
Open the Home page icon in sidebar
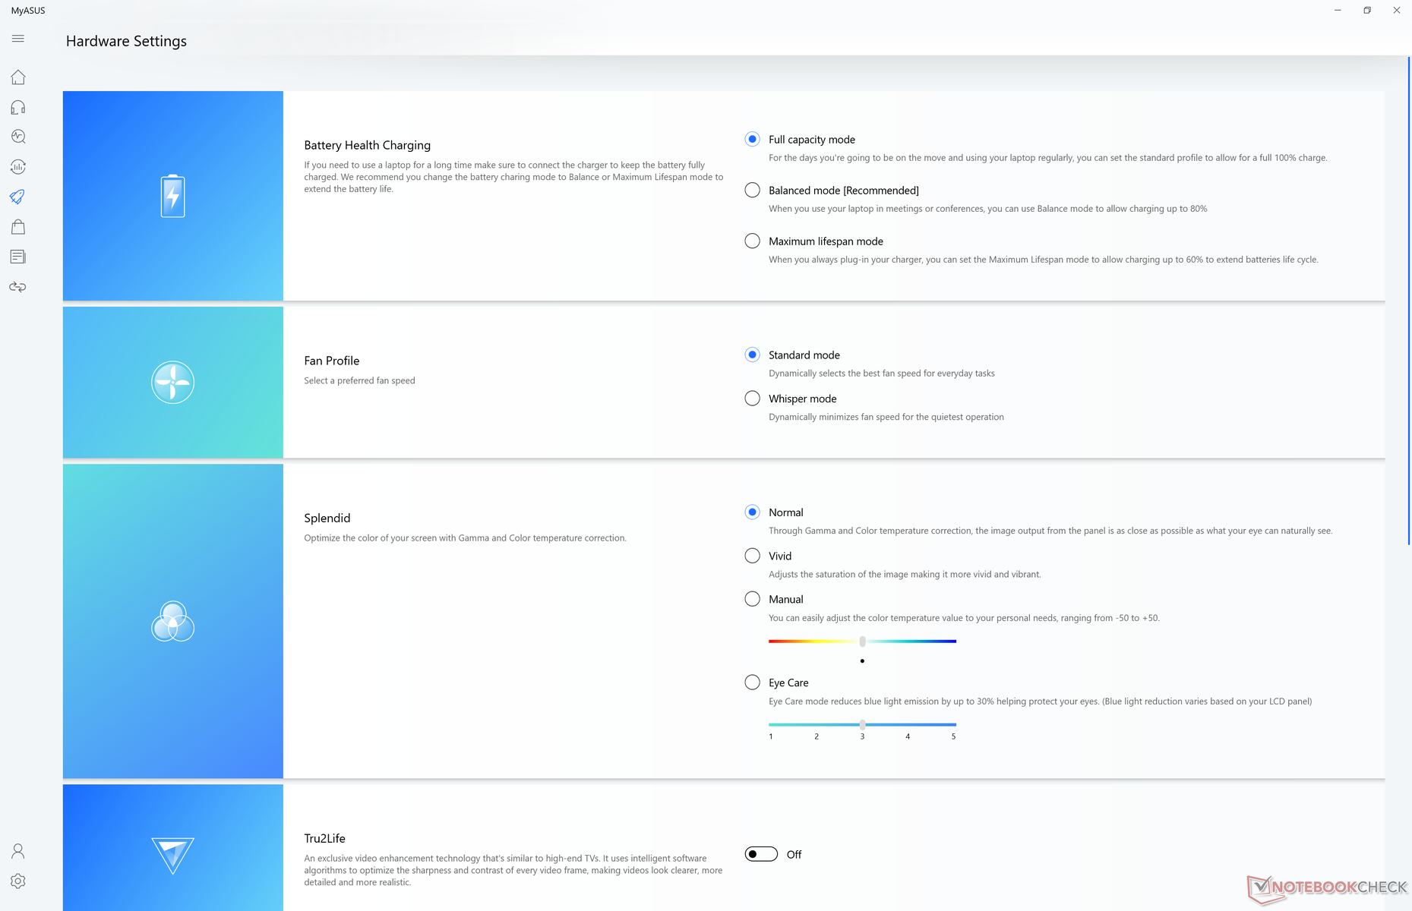[x=18, y=77]
